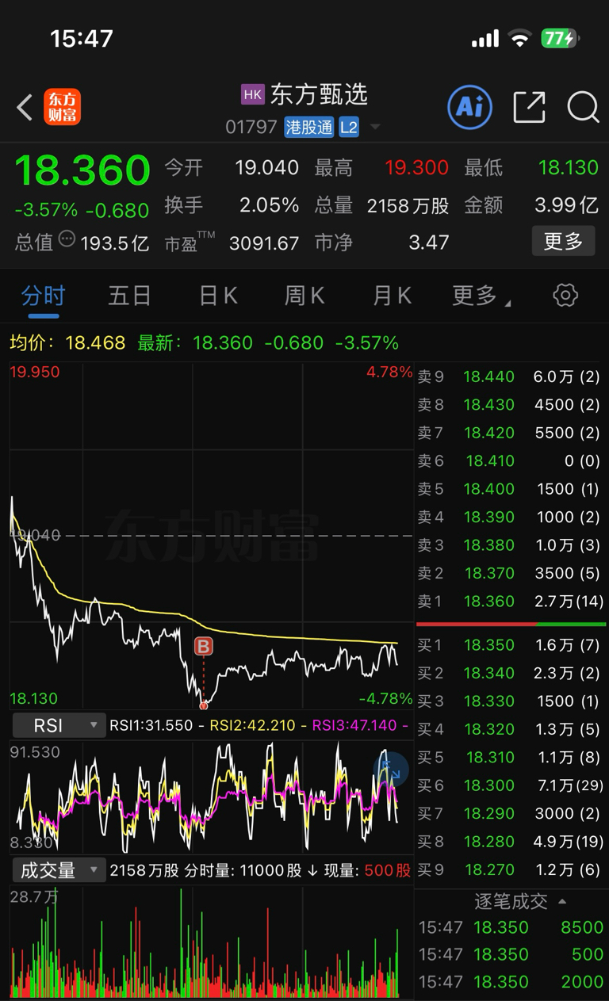Tap the RSI1:31.550 reading
609x1001 pixels.
pyautogui.click(x=151, y=725)
